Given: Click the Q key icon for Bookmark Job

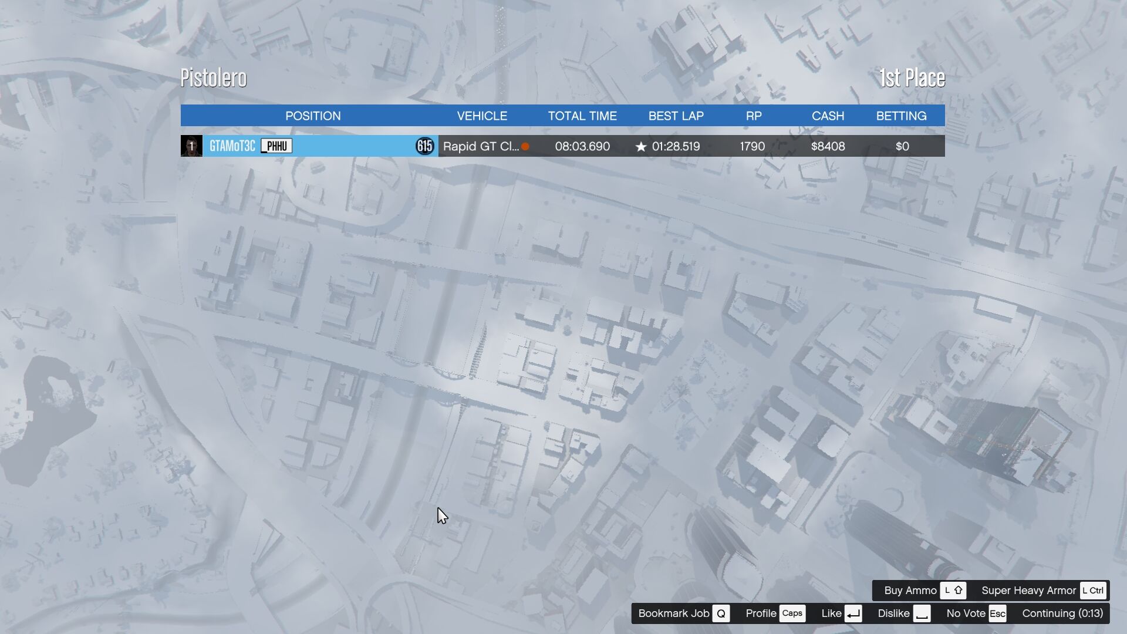Looking at the screenshot, I should (x=721, y=613).
